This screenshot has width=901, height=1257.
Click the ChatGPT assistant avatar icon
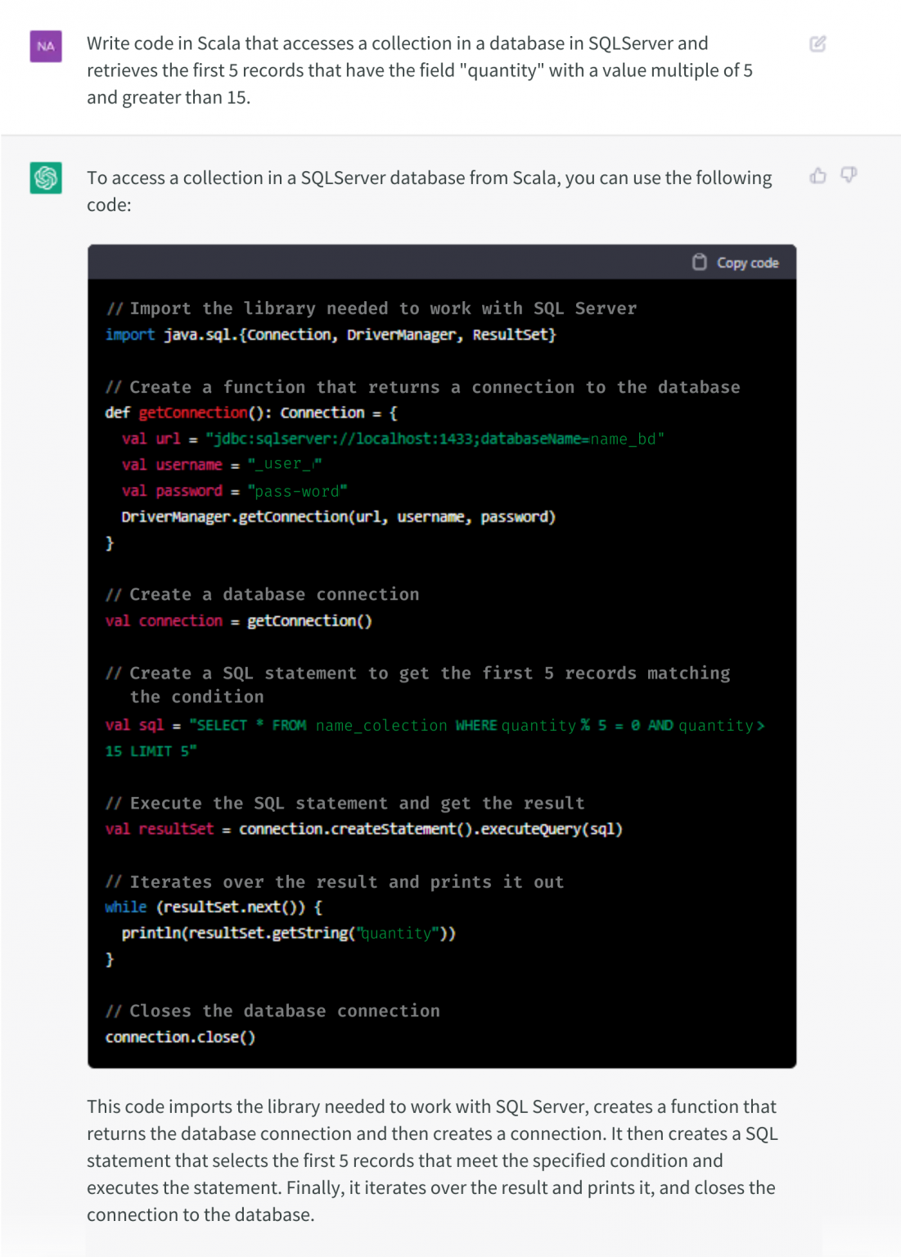click(x=45, y=178)
